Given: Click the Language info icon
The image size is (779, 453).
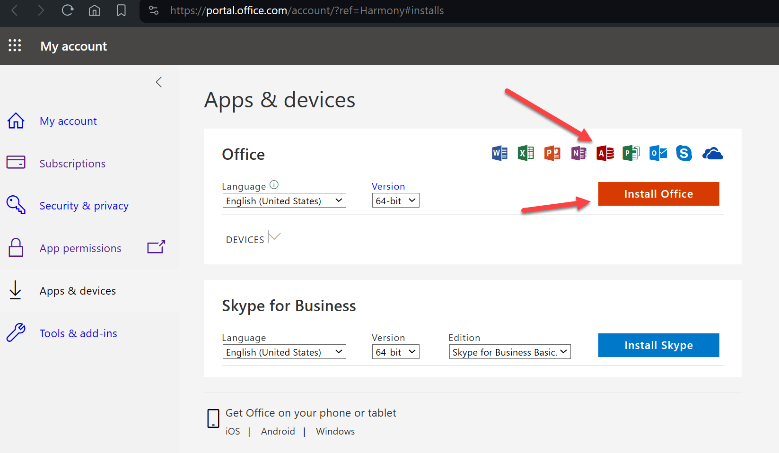Looking at the screenshot, I should 274,185.
